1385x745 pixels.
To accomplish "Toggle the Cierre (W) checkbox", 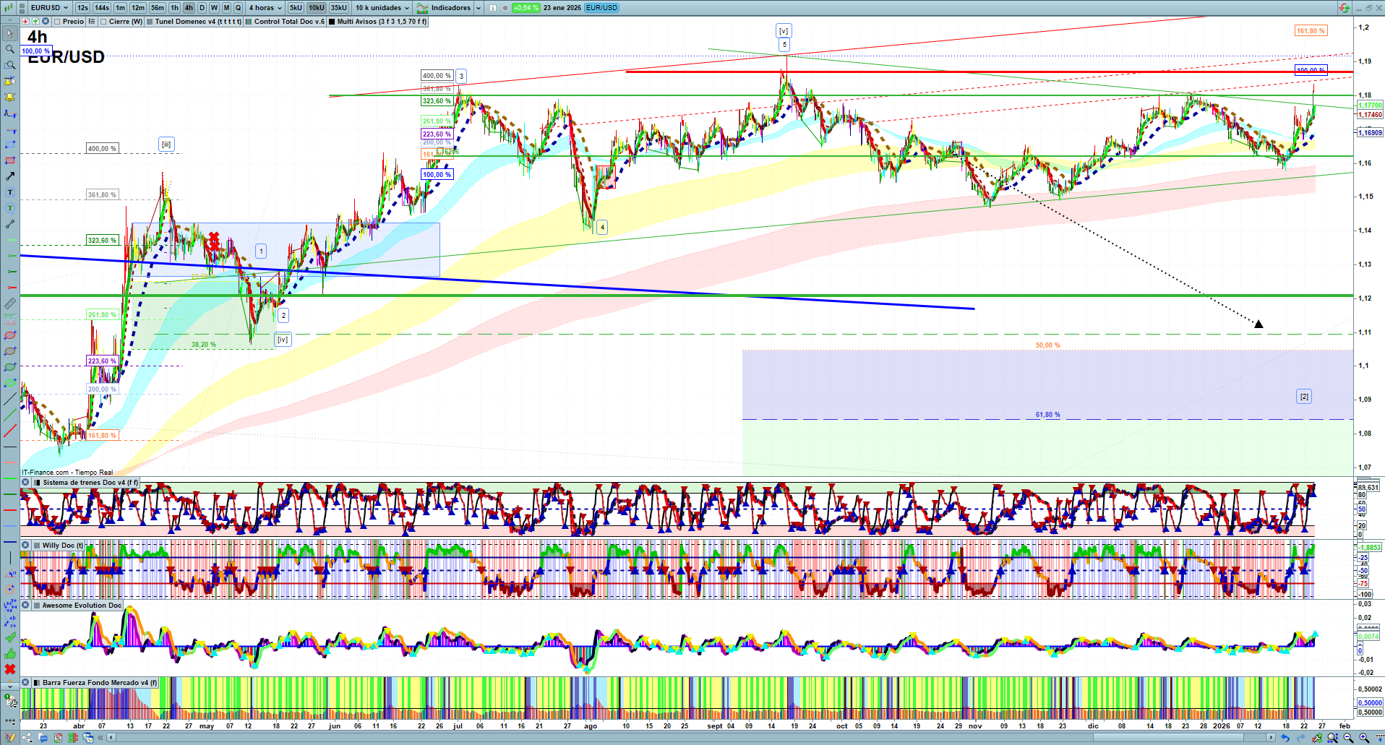I will click(x=104, y=22).
